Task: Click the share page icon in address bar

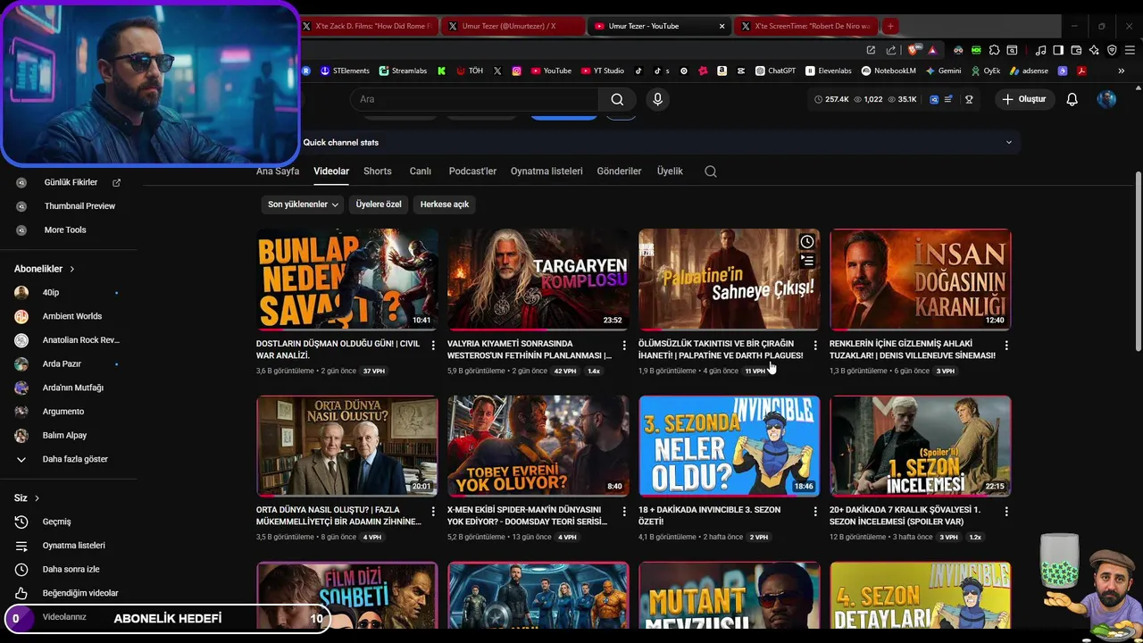Action: 891,51
